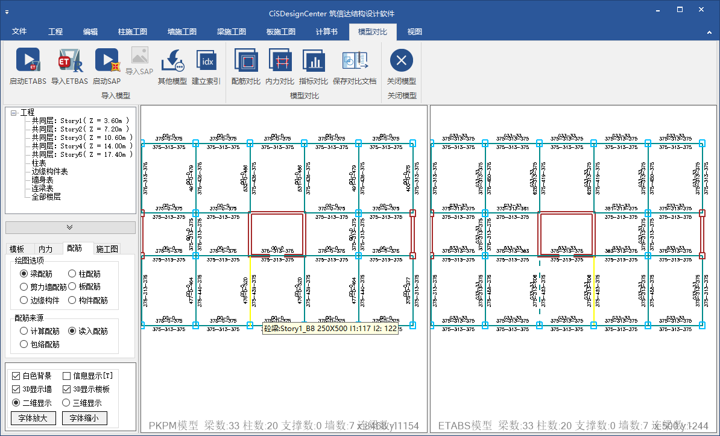Click the yellow highlighted beam in ETABS model
Screen dimensions: 720x436
594,290
